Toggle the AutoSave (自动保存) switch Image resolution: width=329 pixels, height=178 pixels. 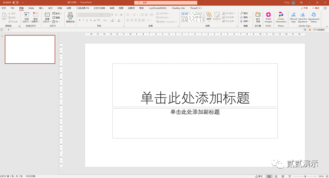15,3
